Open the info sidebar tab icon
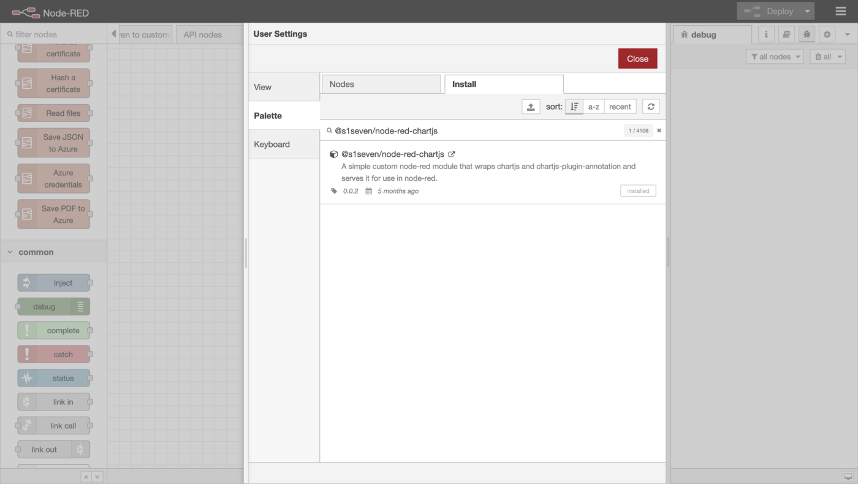 (x=766, y=35)
